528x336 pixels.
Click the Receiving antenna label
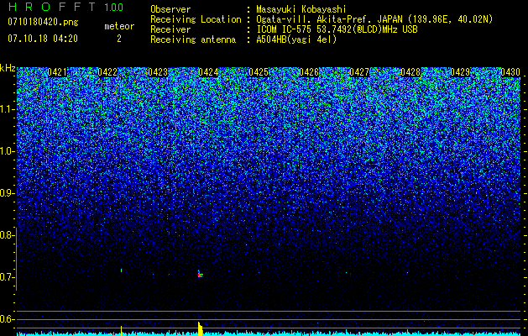[x=193, y=39]
